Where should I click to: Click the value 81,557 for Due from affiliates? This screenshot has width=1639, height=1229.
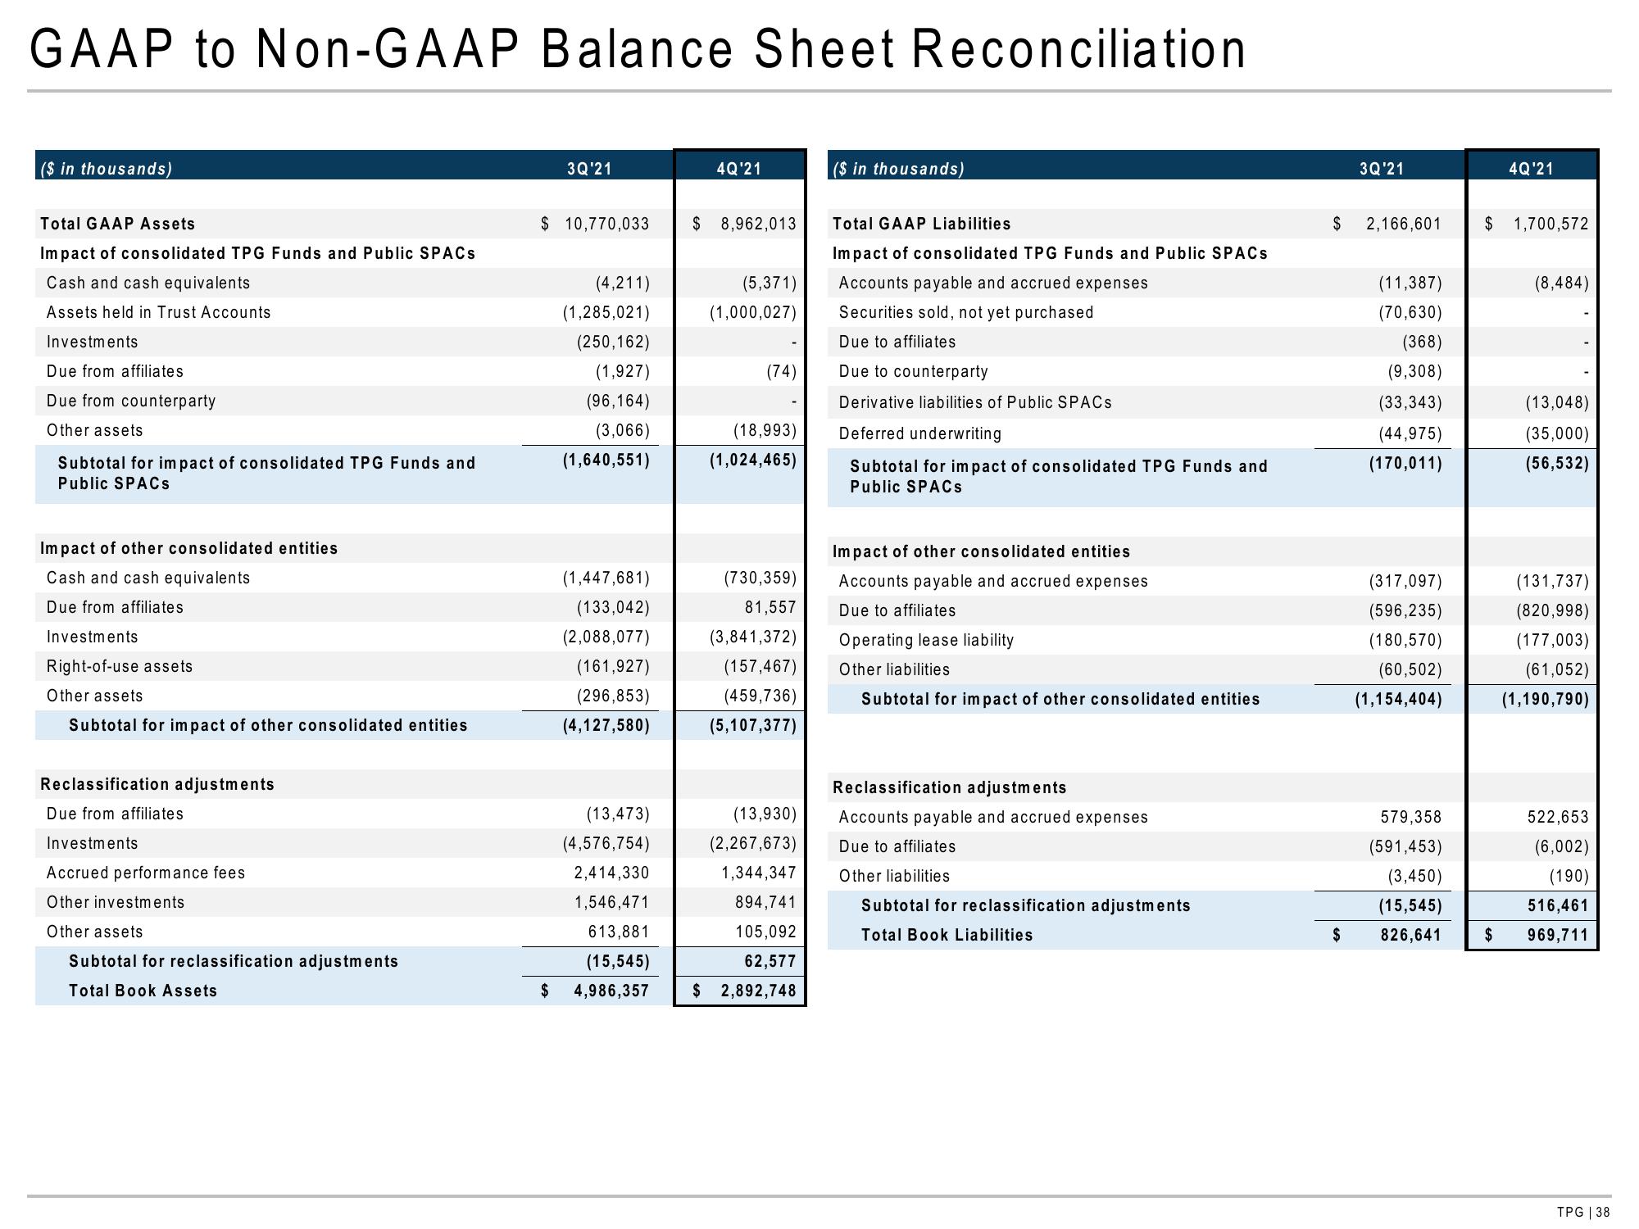(x=770, y=607)
